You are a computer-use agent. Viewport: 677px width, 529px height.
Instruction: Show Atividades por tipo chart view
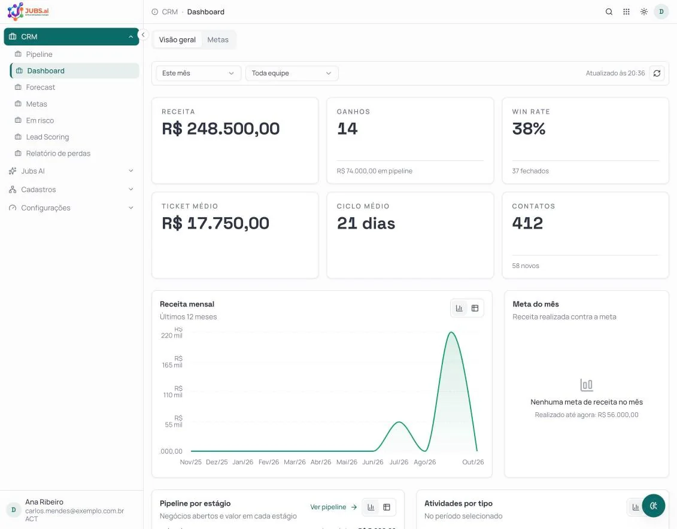coord(636,507)
